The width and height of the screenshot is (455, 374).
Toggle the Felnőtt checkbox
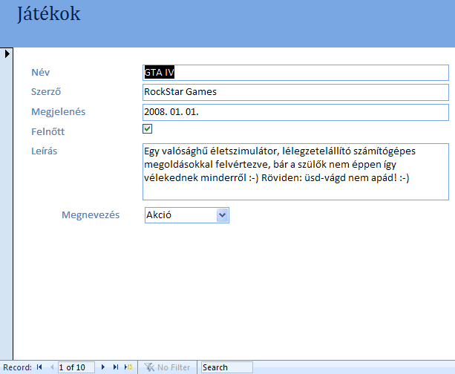tap(147, 129)
